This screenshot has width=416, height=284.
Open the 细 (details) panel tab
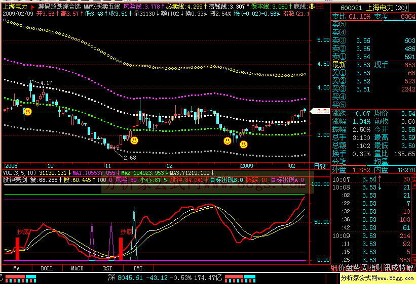coord(334,268)
